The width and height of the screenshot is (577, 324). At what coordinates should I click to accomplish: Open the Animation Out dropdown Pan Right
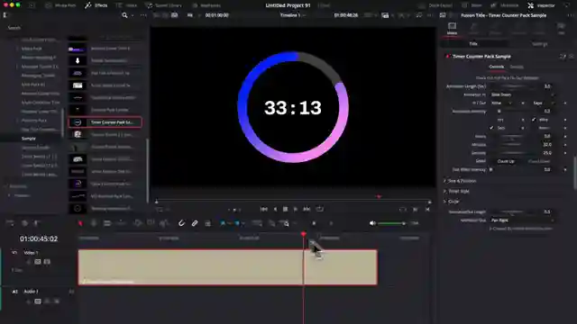click(x=522, y=220)
